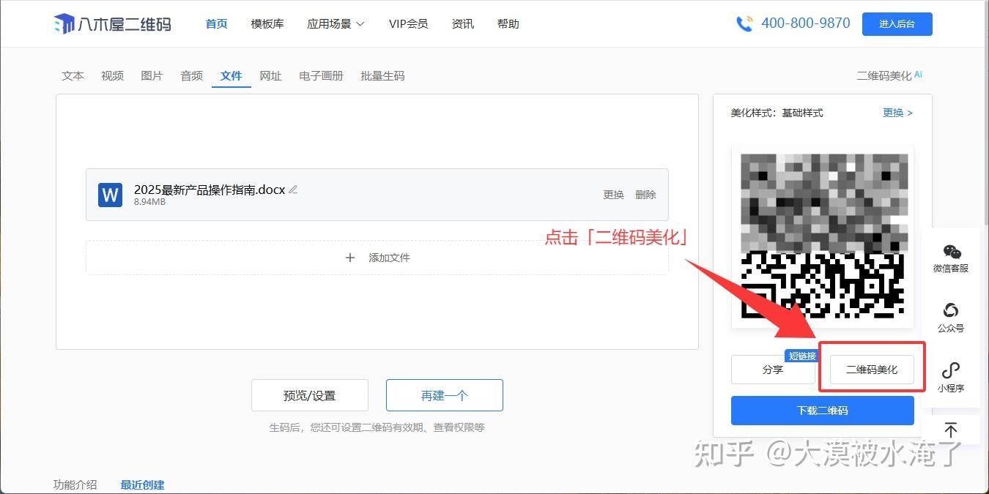Click the 下载二维码 button

pos(823,411)
